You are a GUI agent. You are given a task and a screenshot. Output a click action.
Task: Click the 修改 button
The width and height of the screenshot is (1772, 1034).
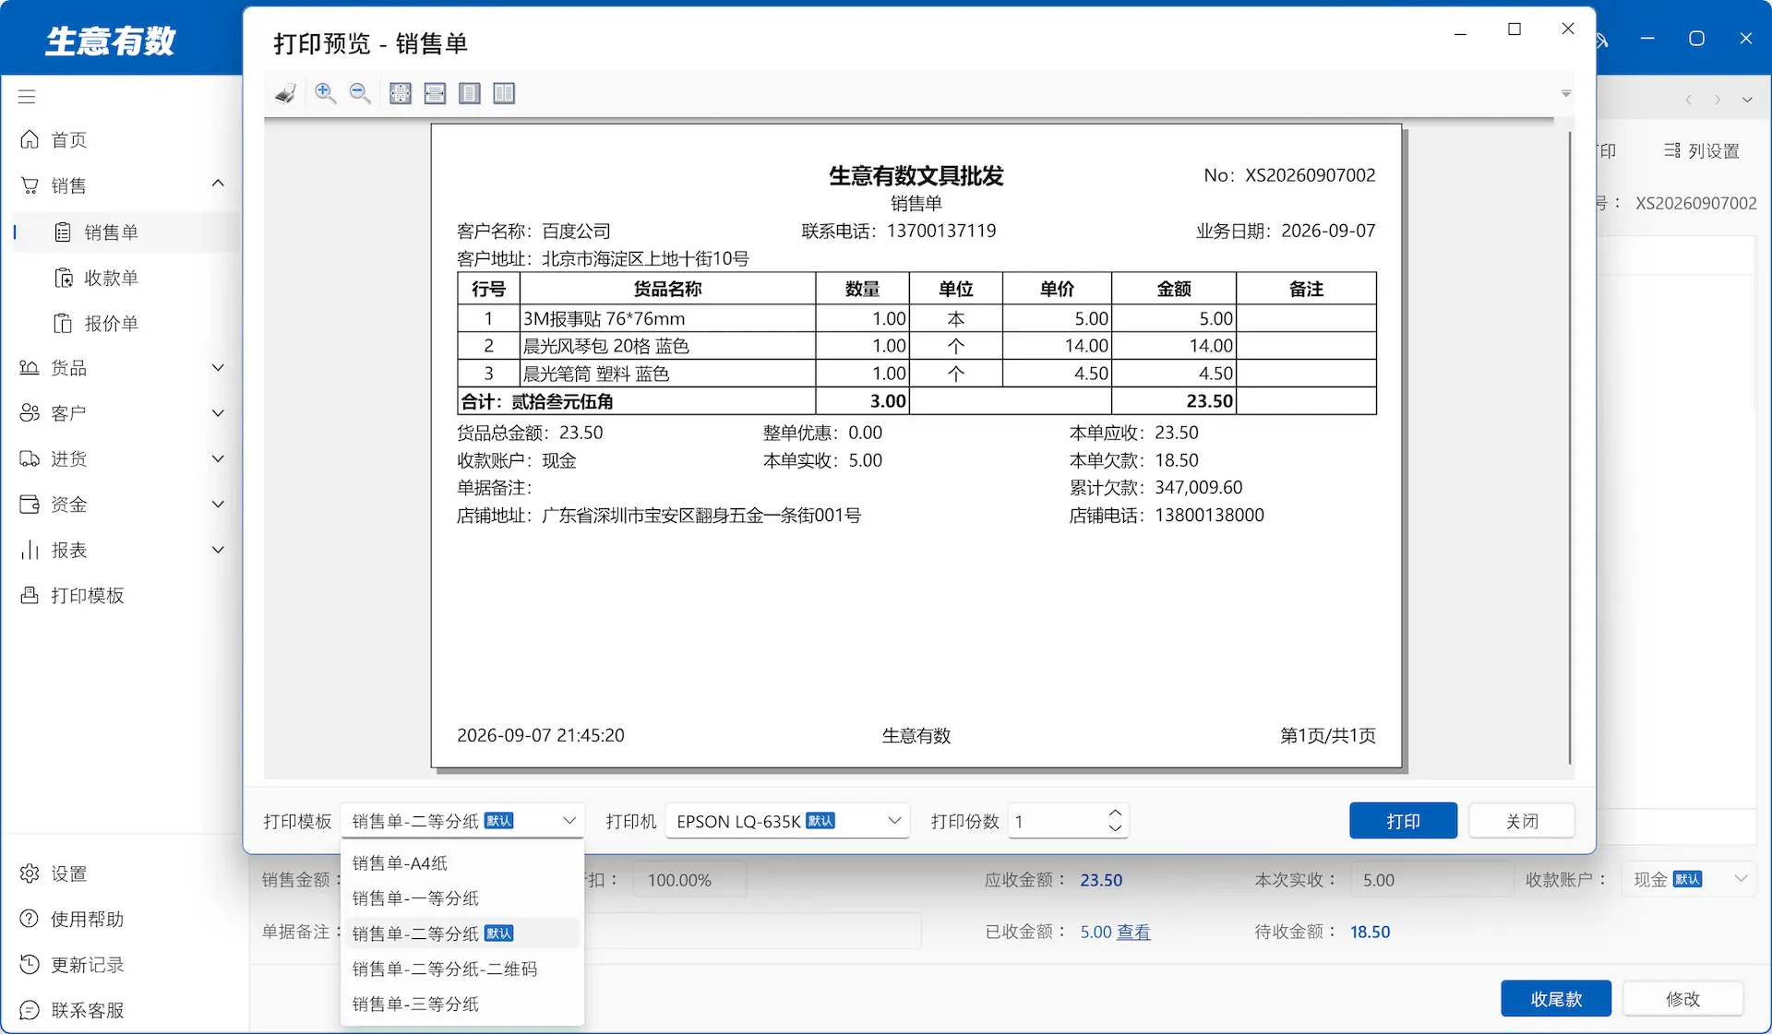1682,999
